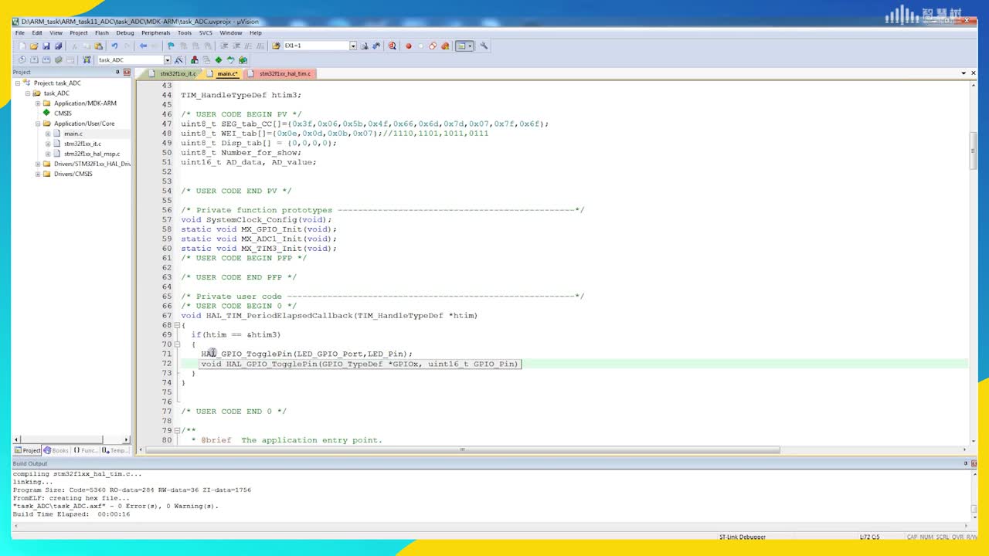This screenshot has width=989, height=556.
Task: Open the File menu
Action: pyautogui.click(x=20, y=32)
